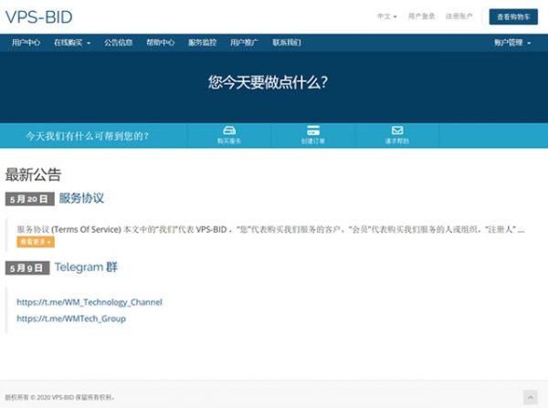Open the WM_Technology_Channel link
Viewport: 548px width, 408px height.
[x=90, y=302]
